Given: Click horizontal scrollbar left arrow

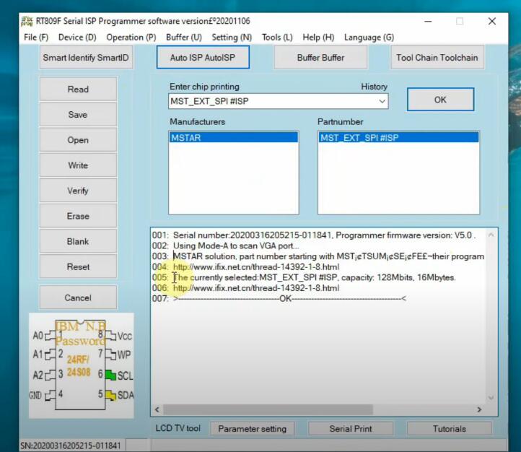Looking at the screenshot, I should [x=157, y=409].
